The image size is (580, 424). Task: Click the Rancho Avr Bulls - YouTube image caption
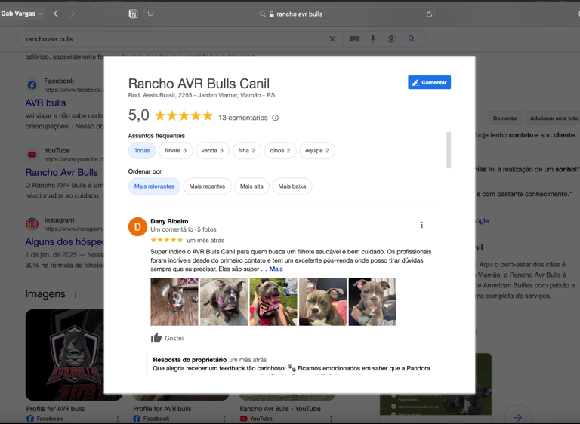point(280,409)
